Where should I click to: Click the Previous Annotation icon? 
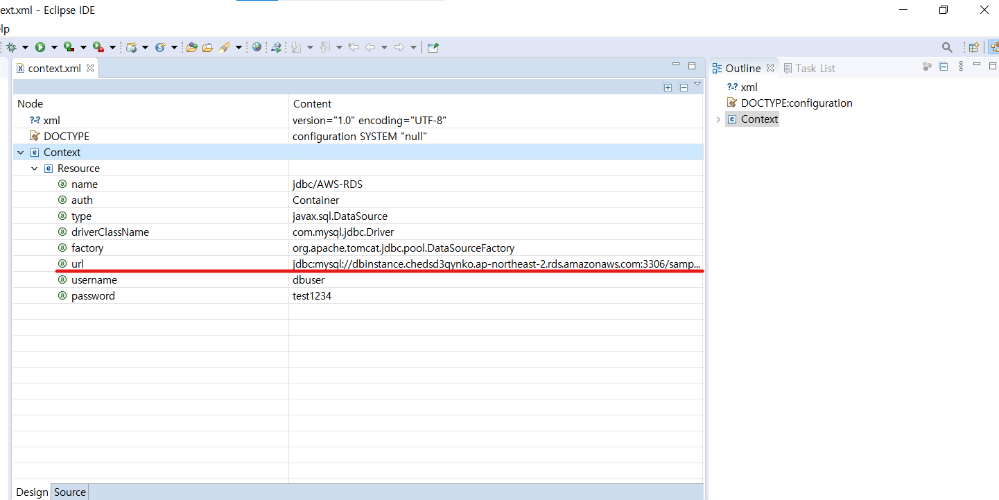[x=325, y=47]
